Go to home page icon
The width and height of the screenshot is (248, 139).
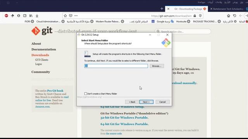pos(228,15)
